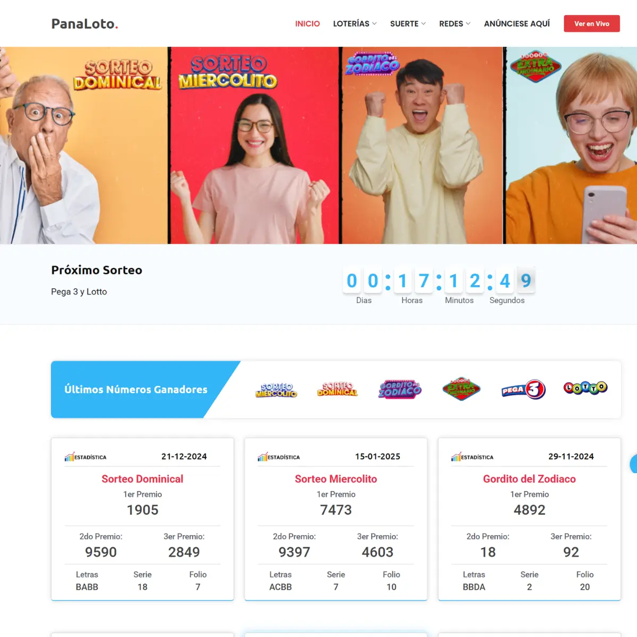Image resolution: width=637 pixels, height=637 pixels.
Task: Choose the Gordito del Zodiaco logo
Action: [x=400, y=389]
